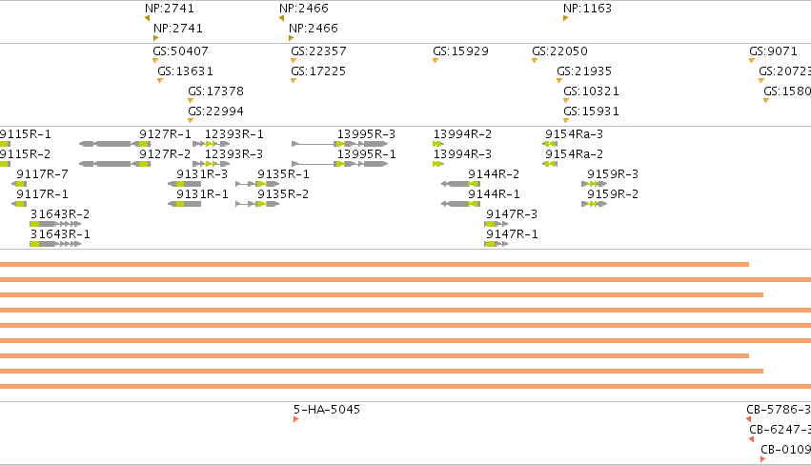
Task: Click the 9159R-3 transcript label
Action: (613, 174)
